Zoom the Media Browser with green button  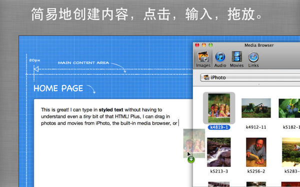(210, 45)
